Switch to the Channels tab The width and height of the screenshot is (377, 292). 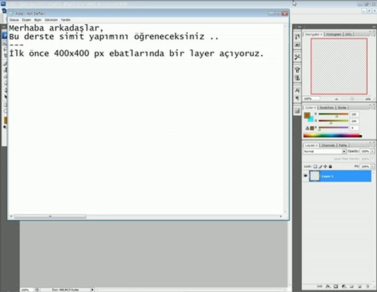click(x=328, y=145)
